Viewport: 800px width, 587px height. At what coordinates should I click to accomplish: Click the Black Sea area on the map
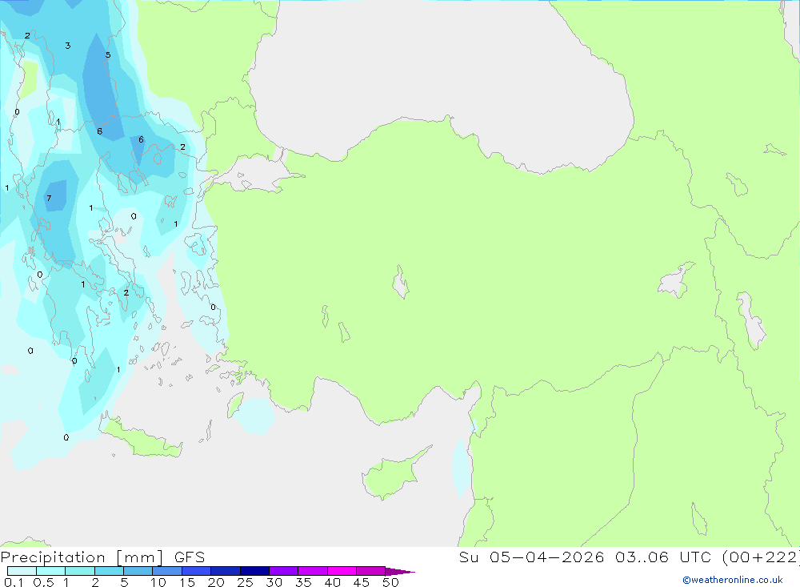(438, 82)
